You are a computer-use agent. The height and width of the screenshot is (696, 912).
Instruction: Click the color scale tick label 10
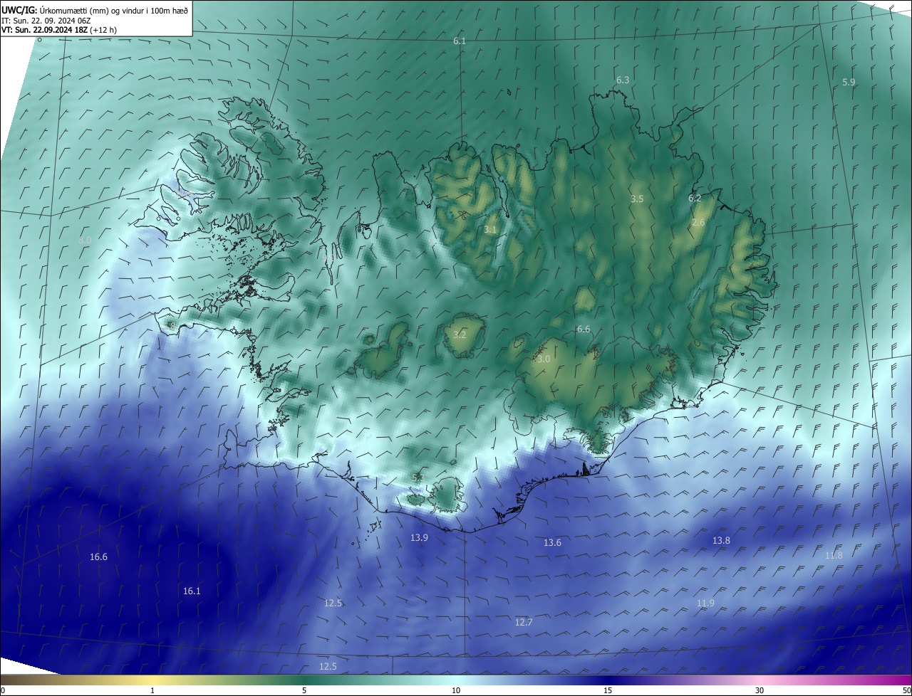point(456,690)
